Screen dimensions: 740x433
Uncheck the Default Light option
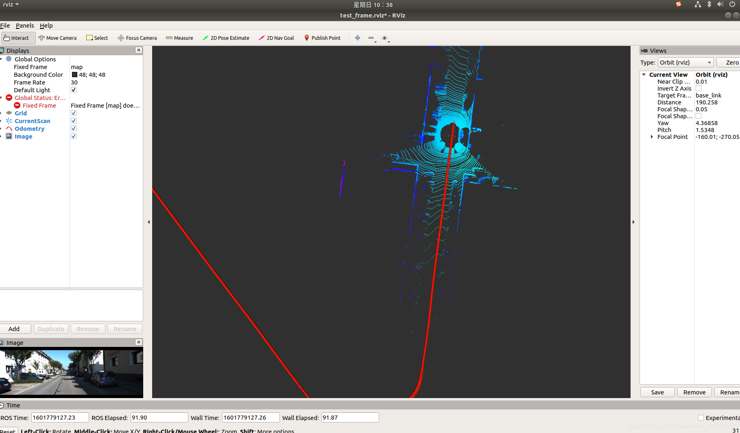[x=74, y=90]
